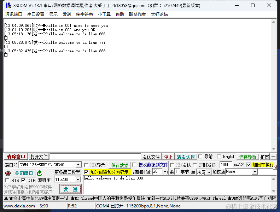Click the received line hello im 002
This screenshot has height=212, width=280.
click(x=49, y=30)
